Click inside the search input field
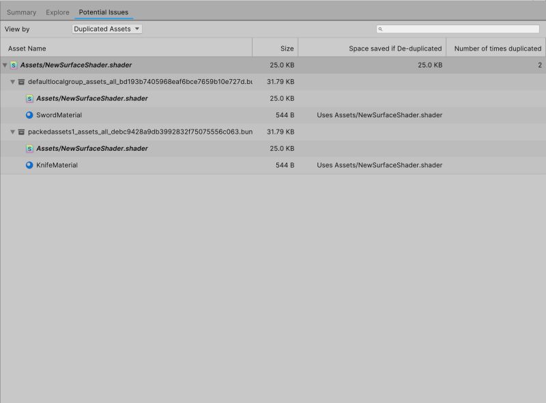Image resolution: width=546 pixels, height=403 pixels. coord(457,29)
